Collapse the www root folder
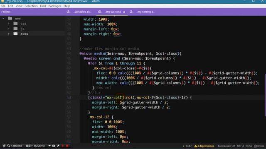The width and height of the screenshot is (266, 149). [3, 18]
